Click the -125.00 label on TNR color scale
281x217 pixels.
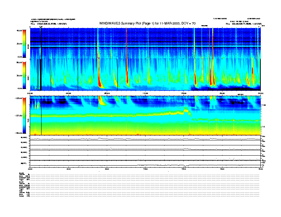[x=18, y=98]
